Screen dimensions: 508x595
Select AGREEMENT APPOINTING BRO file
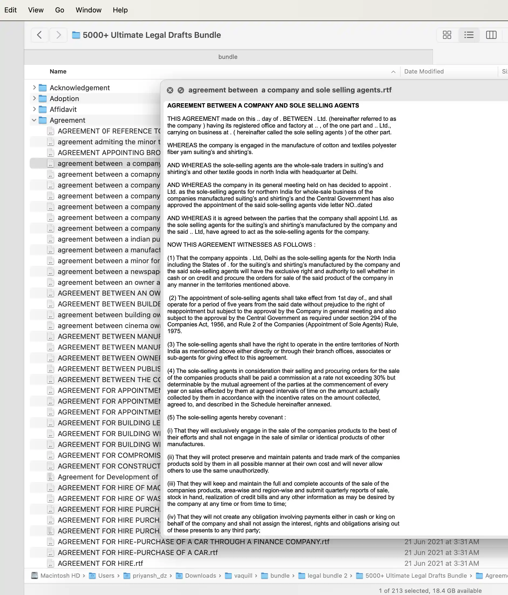coord(109,152)
